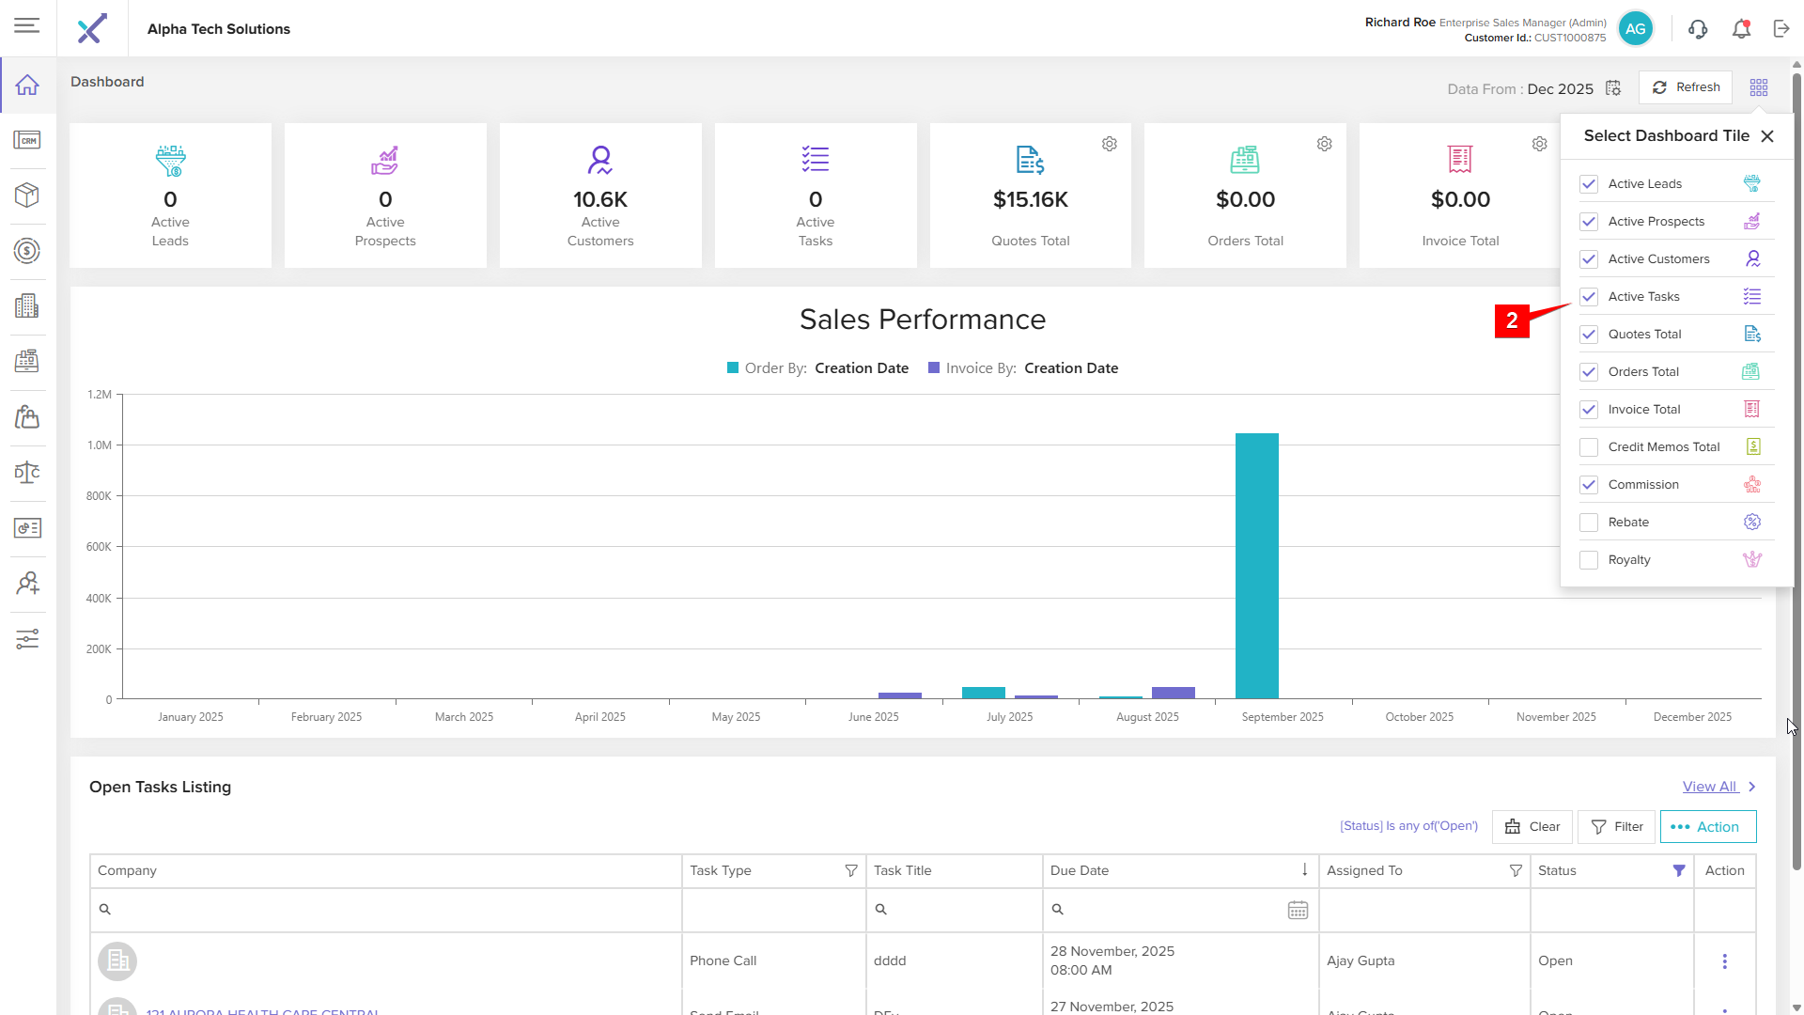Open row actions menu for dddd task
Image resolution: width=1804 pixels, height=1015 pixels.
point(1724,961)
